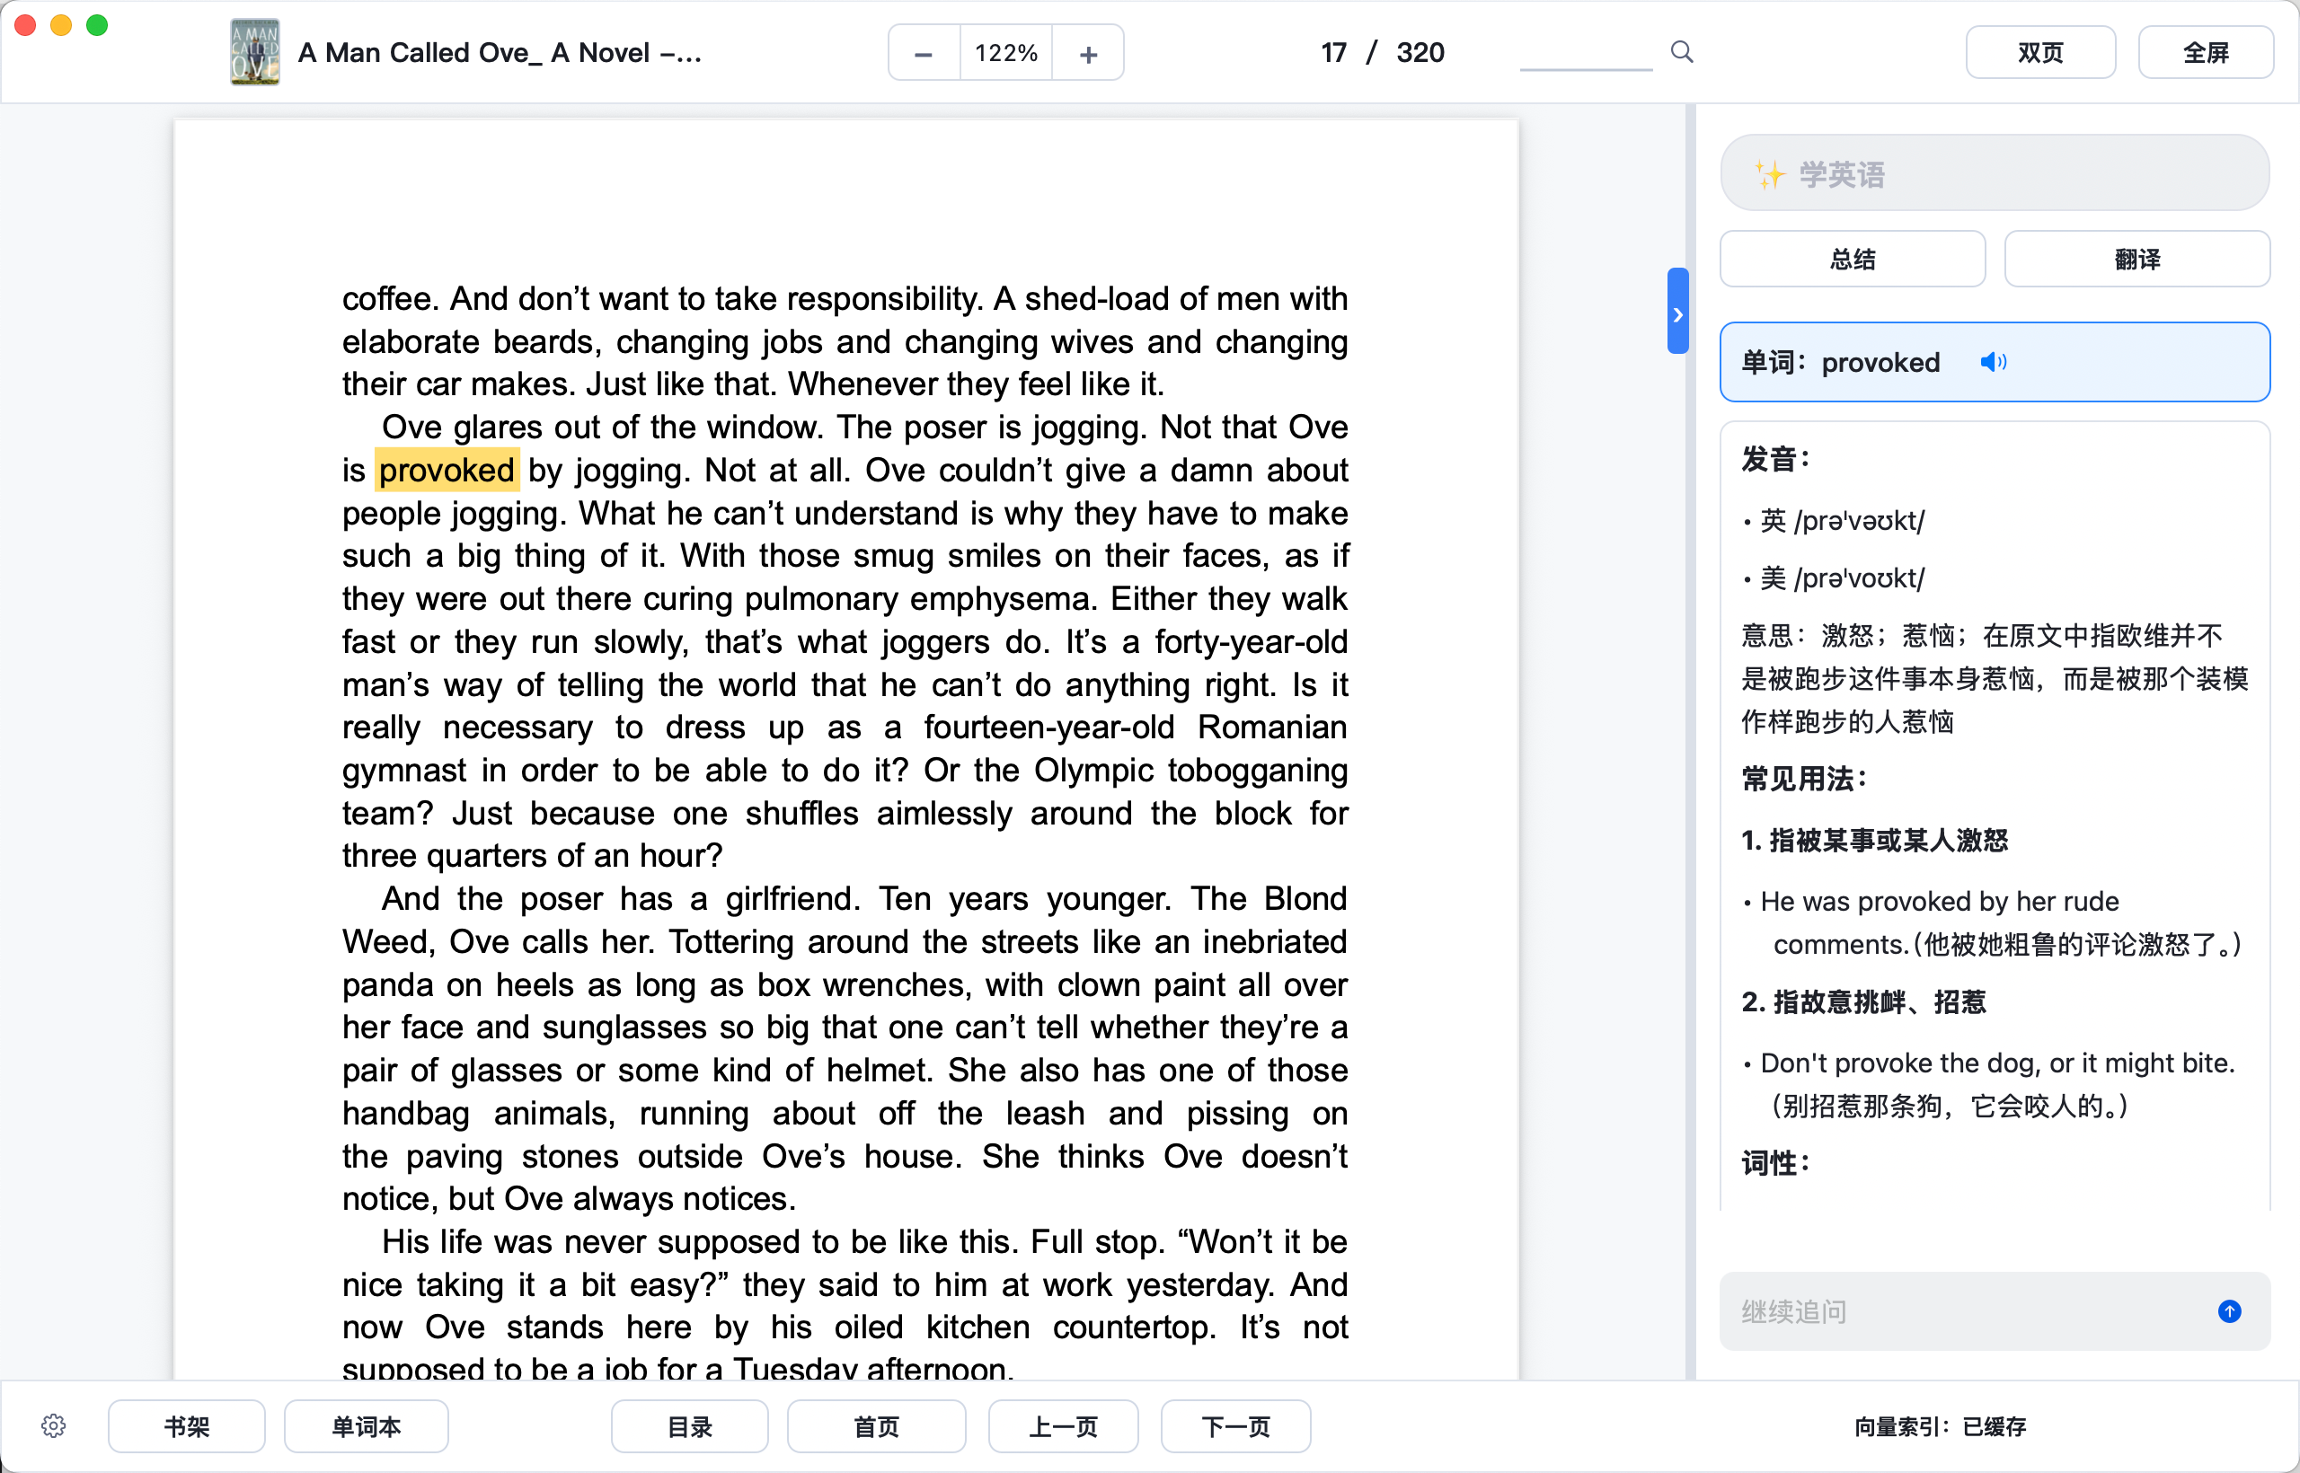Play pronunciation with the speaker icon
2300x1473 pixels.
tap(1993, 363)
